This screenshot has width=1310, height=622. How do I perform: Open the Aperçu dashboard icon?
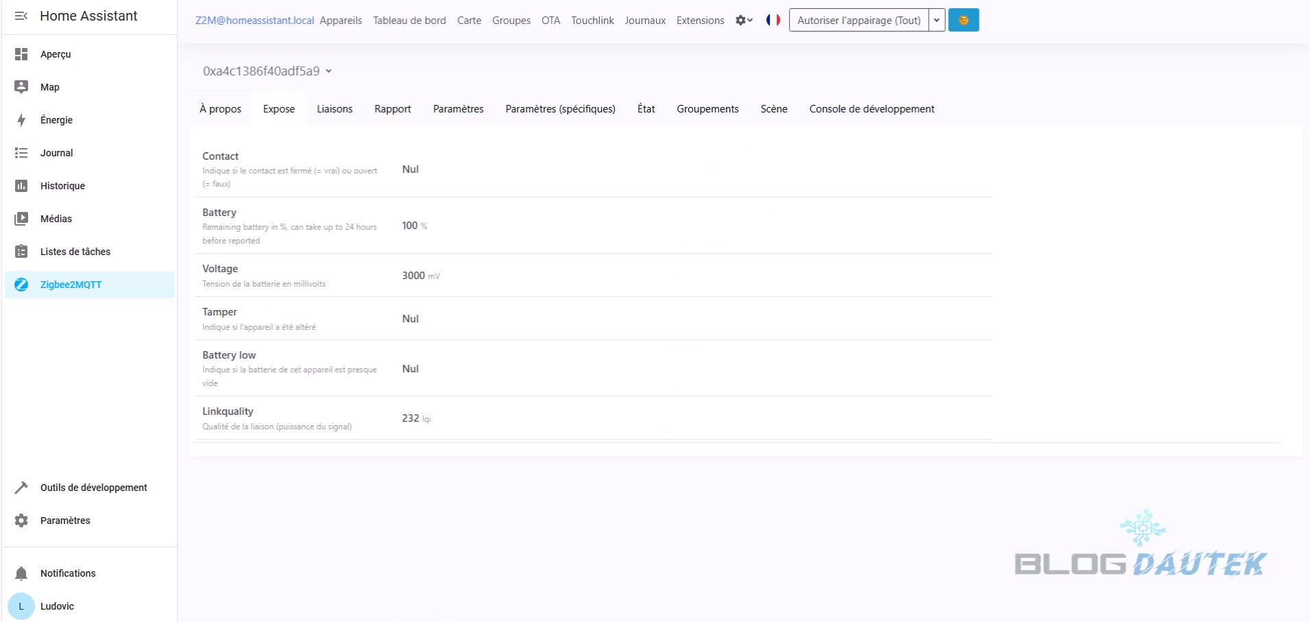(21, 54)
